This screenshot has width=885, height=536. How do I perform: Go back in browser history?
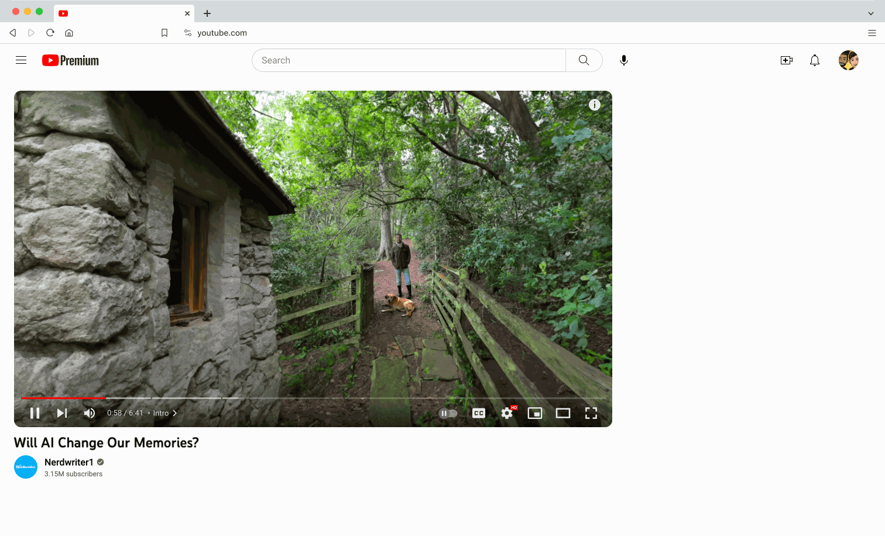click(x=13, y=33)
